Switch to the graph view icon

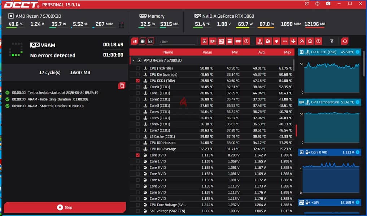coord(150,41)
